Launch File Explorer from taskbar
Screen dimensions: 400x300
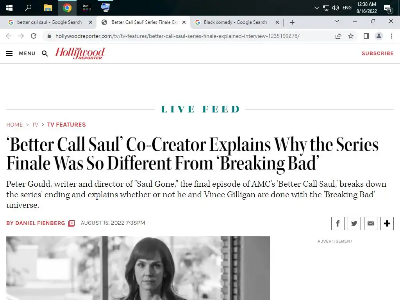point(48,8)
